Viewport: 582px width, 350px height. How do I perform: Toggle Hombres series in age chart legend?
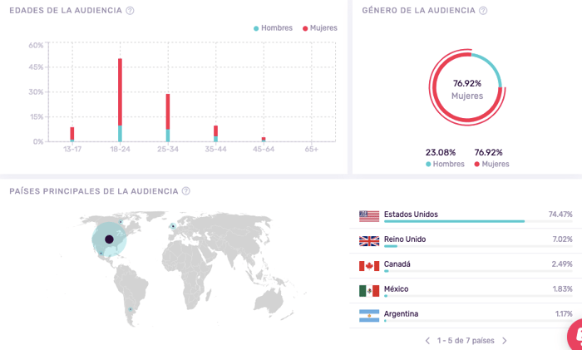pos(276,28)
